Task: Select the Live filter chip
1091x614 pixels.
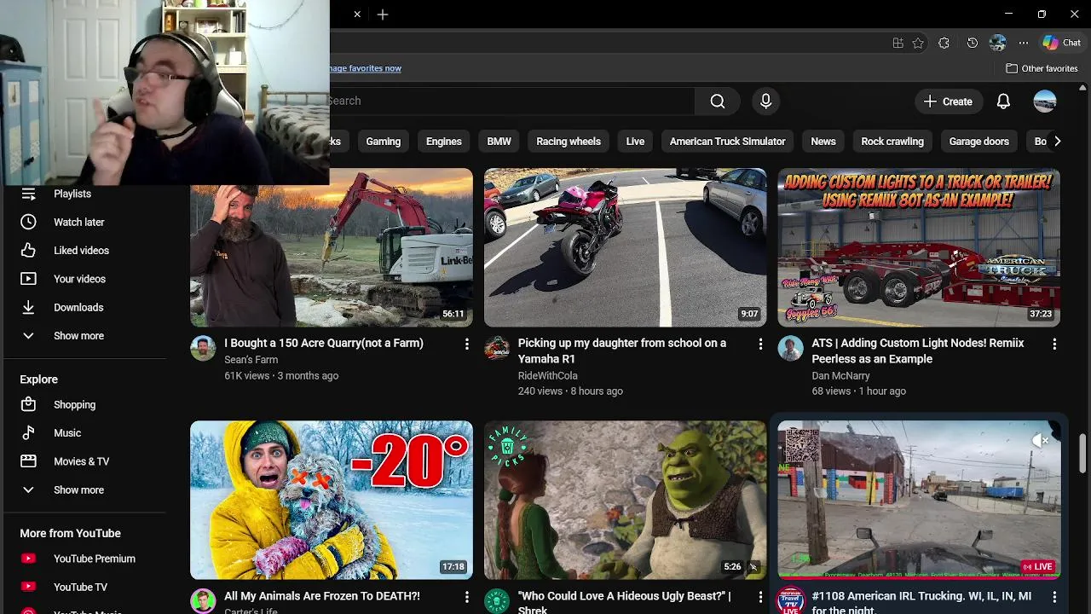Action: [635, 142]
